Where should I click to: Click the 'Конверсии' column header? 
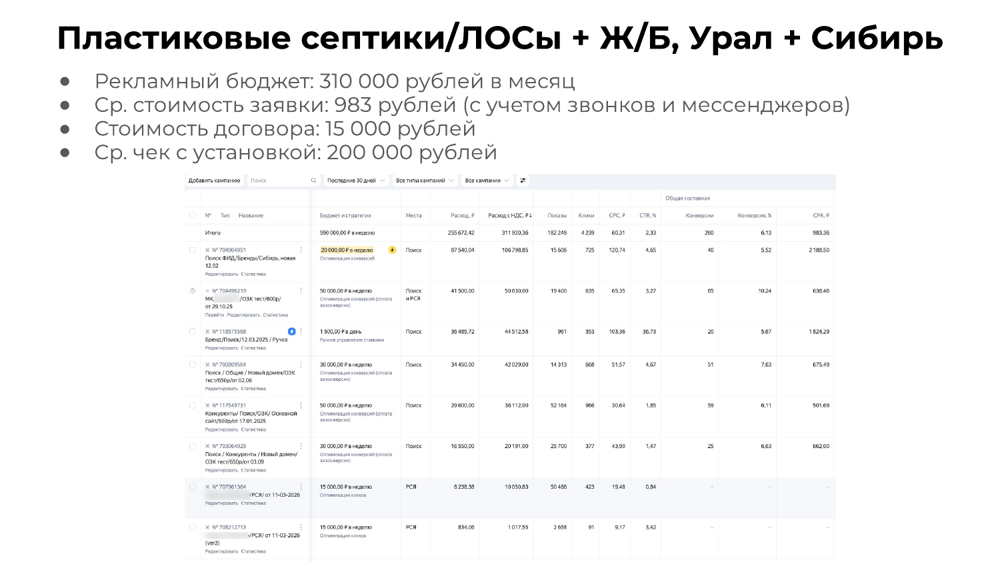pyautogui.click(x=699, y=216)
